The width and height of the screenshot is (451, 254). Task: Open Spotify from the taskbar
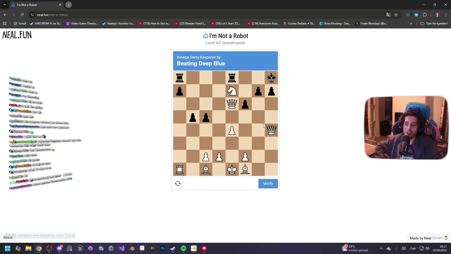point(183,248)
